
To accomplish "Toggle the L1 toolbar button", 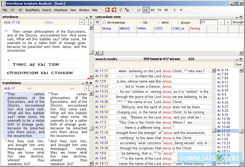I will pos(139,10).
